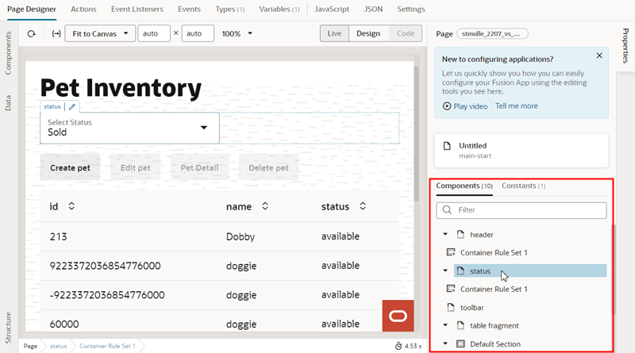The height and width of the screenshot is (353, 635).
Task: Open the Page Designer tab
Action: (32, 9)
